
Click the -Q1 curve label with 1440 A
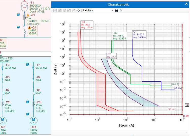click(139, 35)
